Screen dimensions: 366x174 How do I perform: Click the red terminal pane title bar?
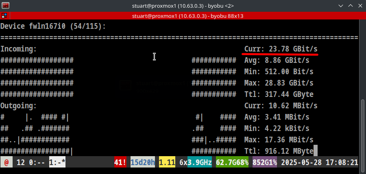click(183, 16)
